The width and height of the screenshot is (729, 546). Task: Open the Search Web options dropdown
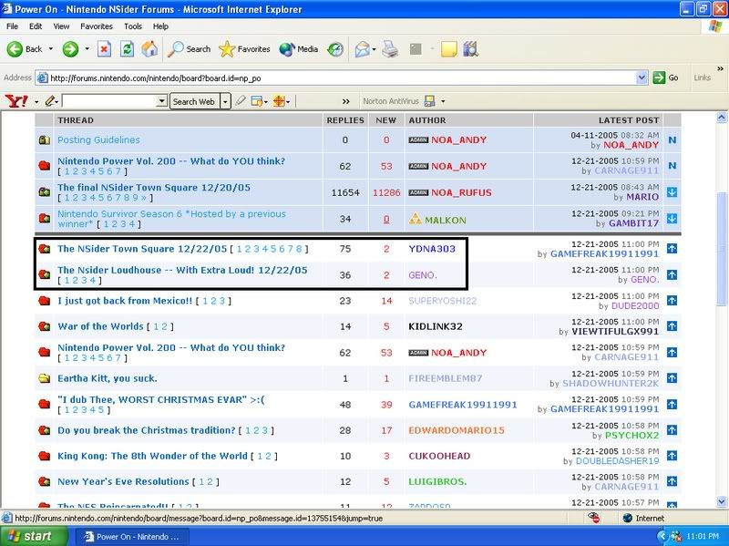(225, 101)
